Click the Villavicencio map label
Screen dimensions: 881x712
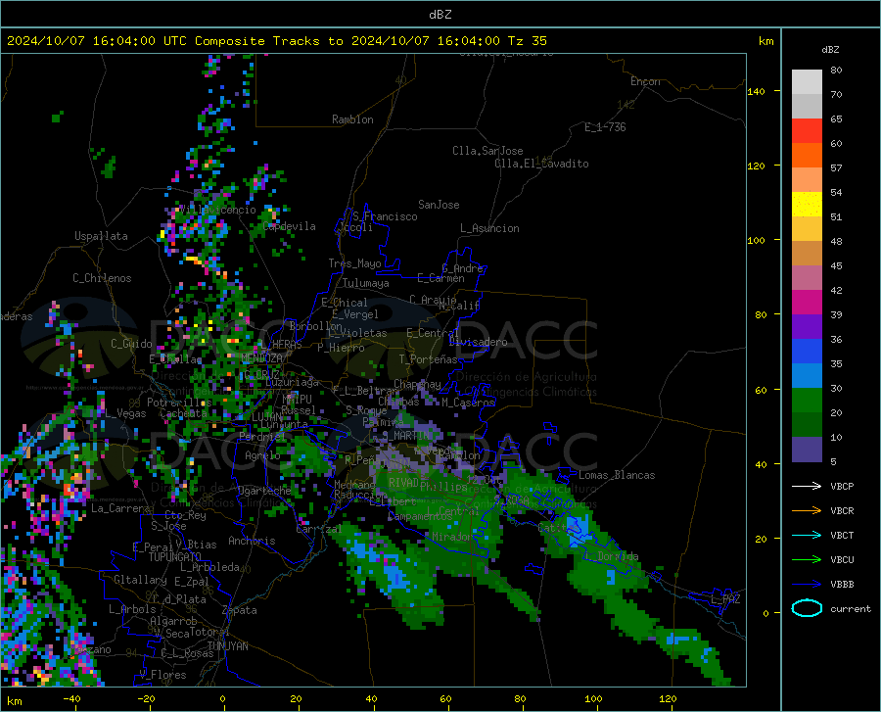[218, 210]
